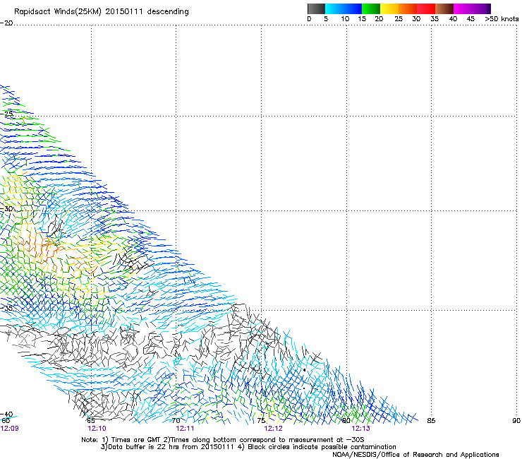Click the purple '12:09' time stamp

point(10,429)
